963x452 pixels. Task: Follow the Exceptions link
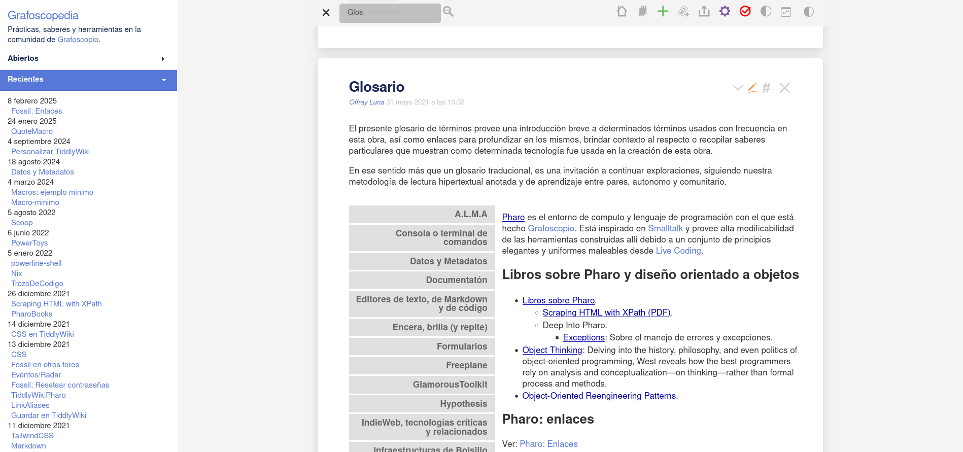click(583, 337)
